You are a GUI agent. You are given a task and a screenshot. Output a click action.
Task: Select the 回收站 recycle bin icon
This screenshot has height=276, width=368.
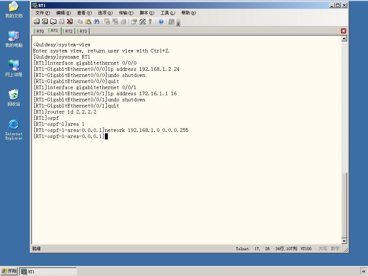[x=14, y=98]
